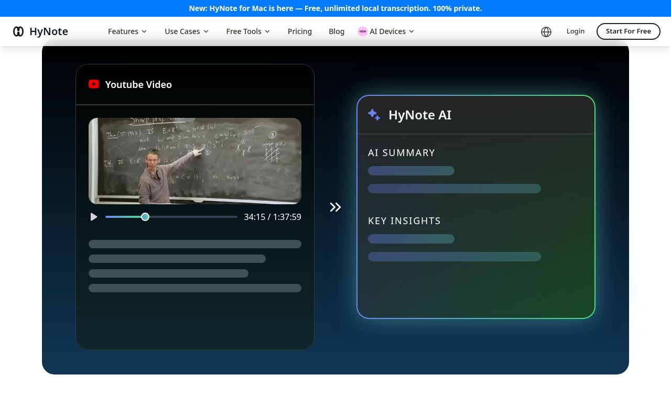Screen dimensions: 671x419
Task: Click the pink New badge icon
Action: pos(362,31)
